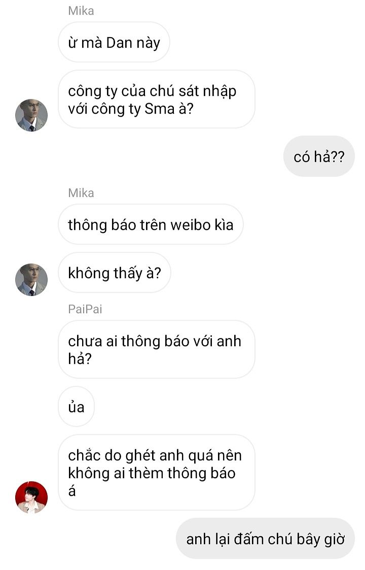
Task: Select PaiPai's 'chưa ai thông báo với anh hả?' message
Action: pos(157,350)
